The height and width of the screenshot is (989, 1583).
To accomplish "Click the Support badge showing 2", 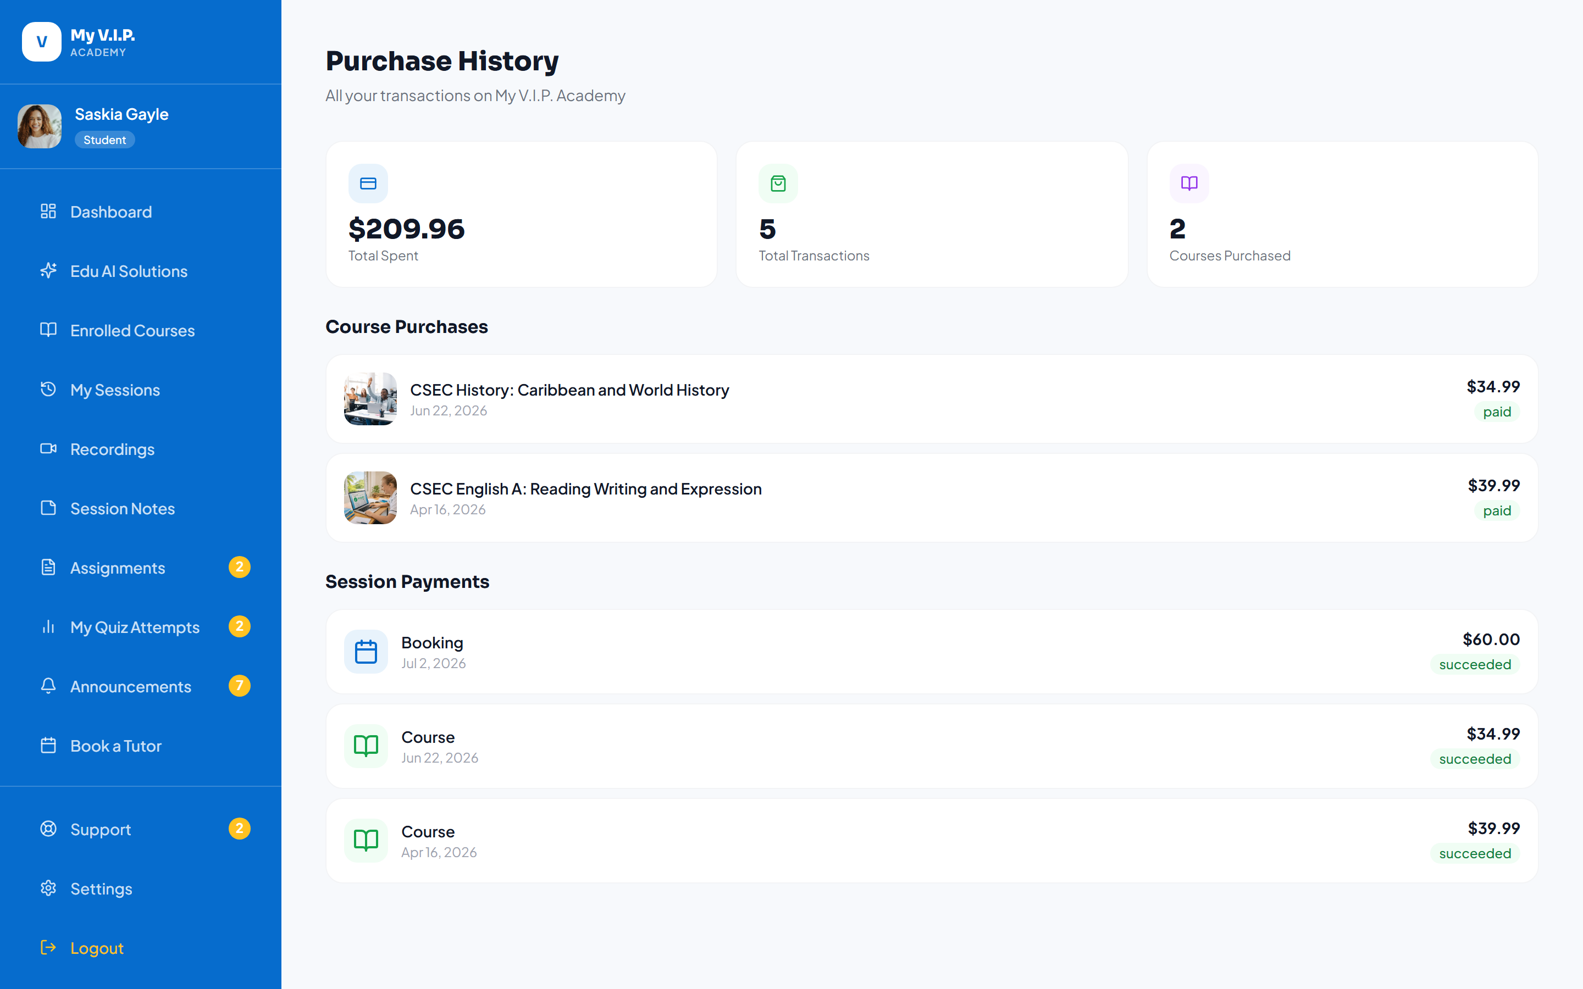I will 240,829.
